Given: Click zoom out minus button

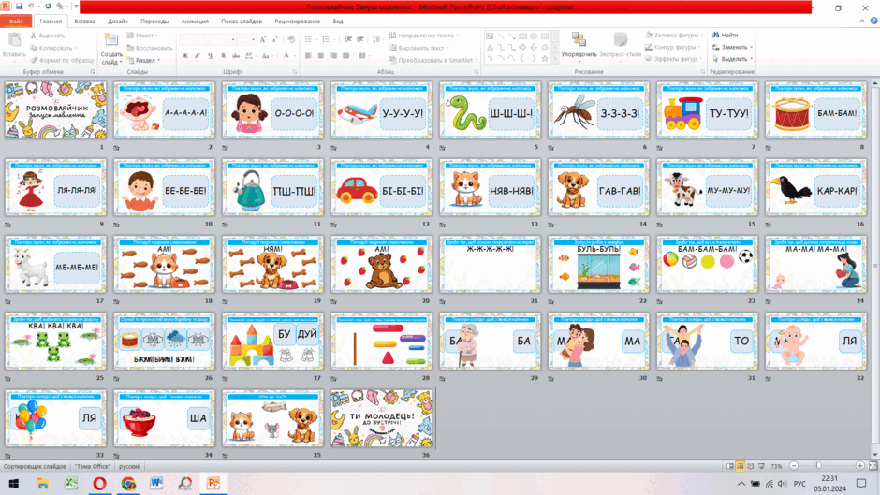Looking at the screenshot, I should pos(794,466).
